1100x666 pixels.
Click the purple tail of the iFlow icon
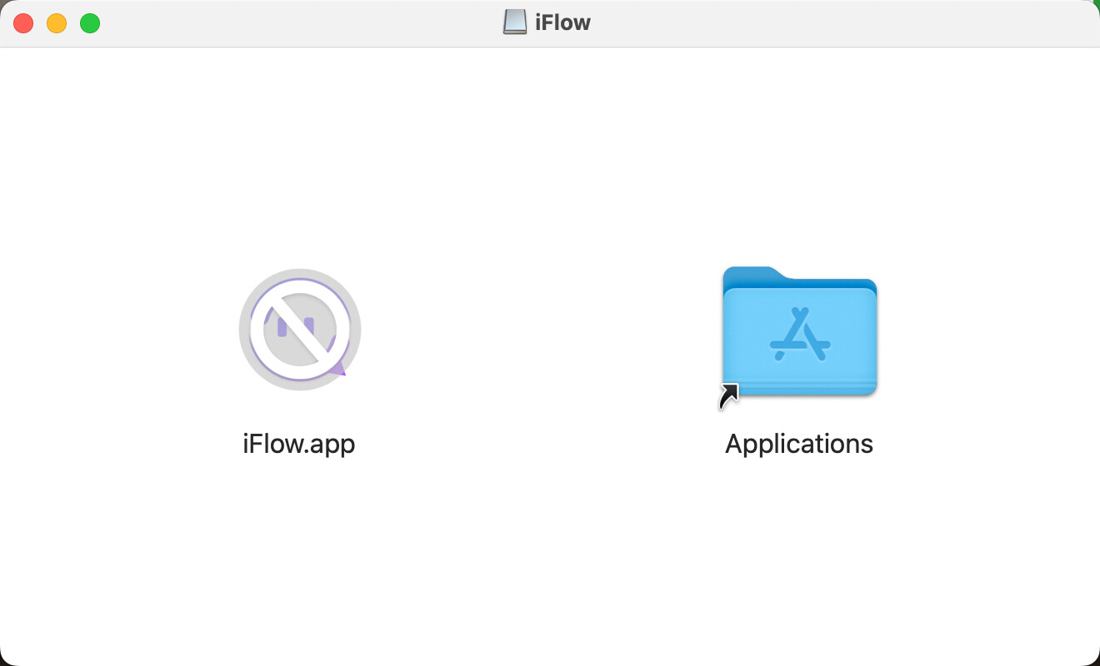click(338, 368)
